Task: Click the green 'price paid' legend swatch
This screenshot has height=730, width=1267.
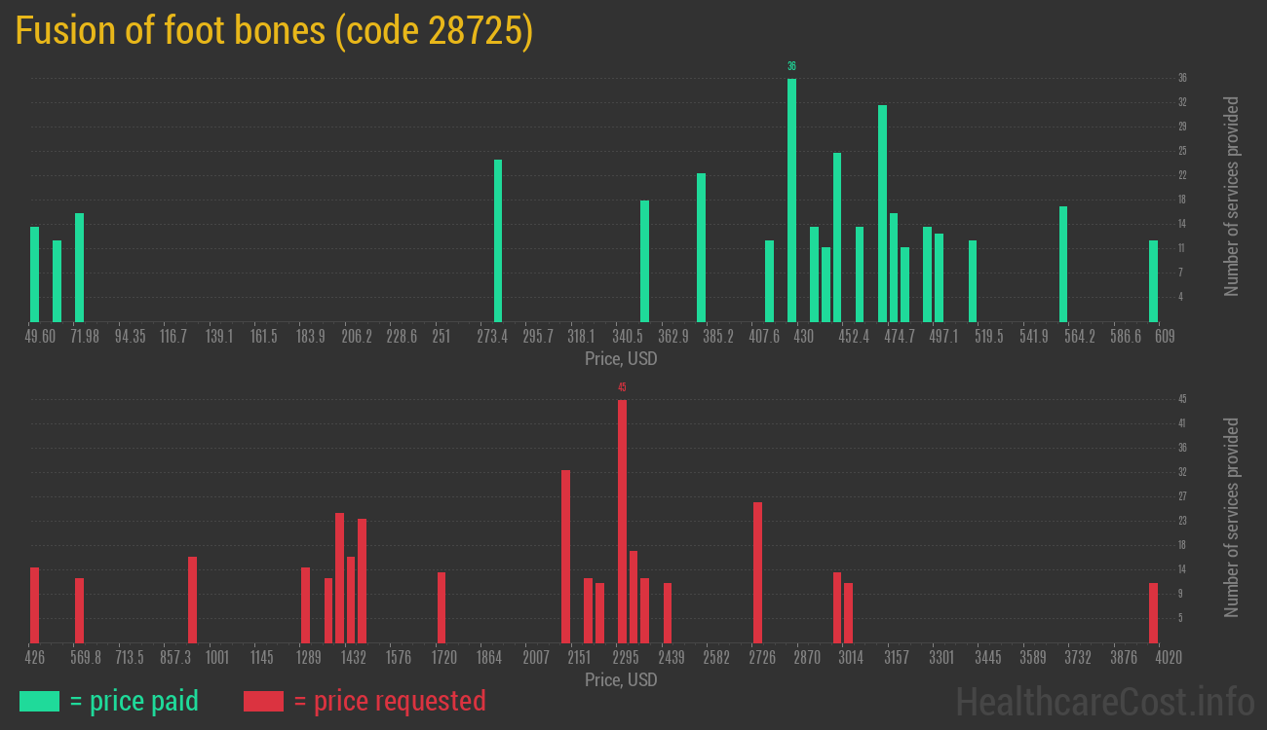Action: tap(39, 701)
